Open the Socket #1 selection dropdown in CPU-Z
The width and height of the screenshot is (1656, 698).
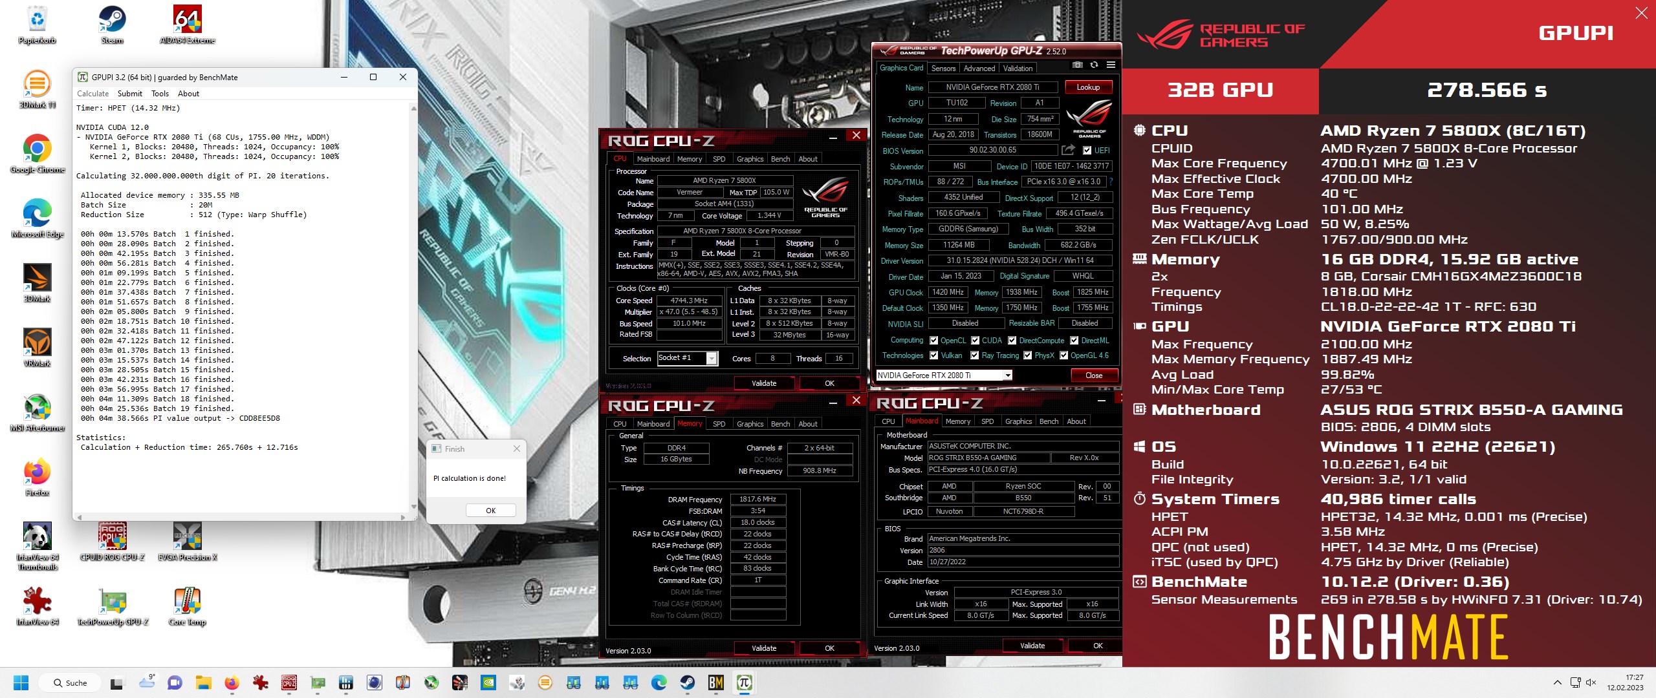(687, 358)
